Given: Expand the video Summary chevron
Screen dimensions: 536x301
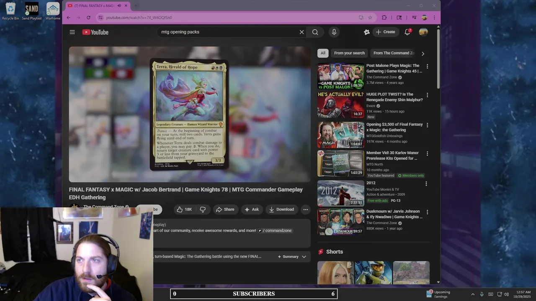Looking at the screenshot, I should coord(304,257).
